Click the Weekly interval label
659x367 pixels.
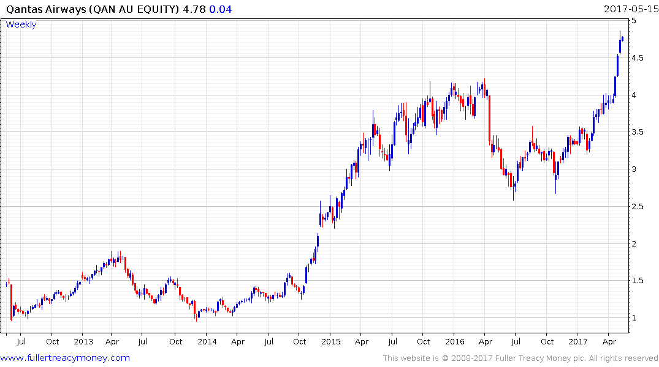(21, 24)
